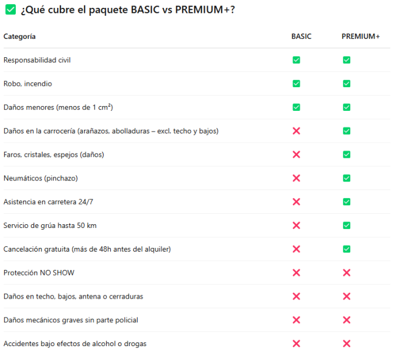Click the Categoría column header
Screen dimensions: 396x354
[19, 37]
